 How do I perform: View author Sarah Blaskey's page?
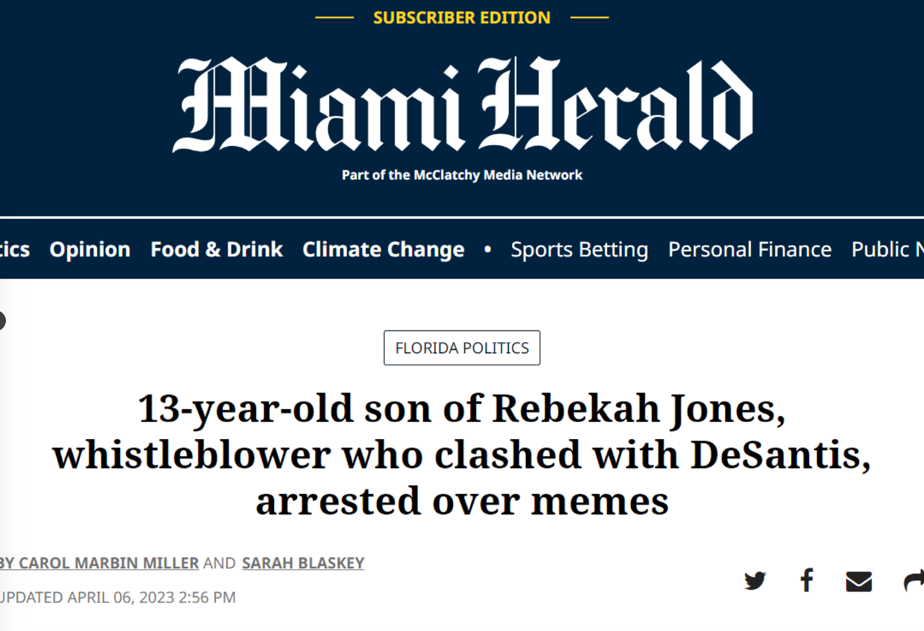click(303, 563)
